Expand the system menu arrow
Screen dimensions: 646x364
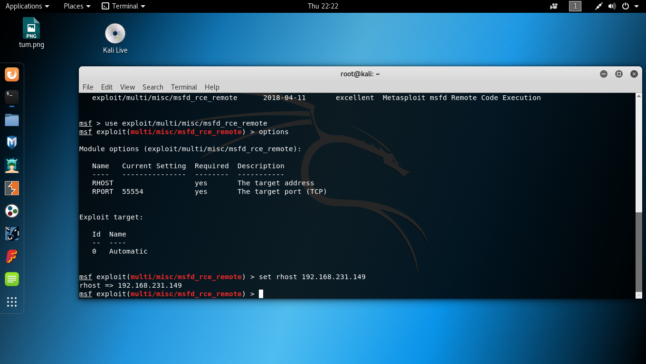pyautogui.click(x=636, y=7)
